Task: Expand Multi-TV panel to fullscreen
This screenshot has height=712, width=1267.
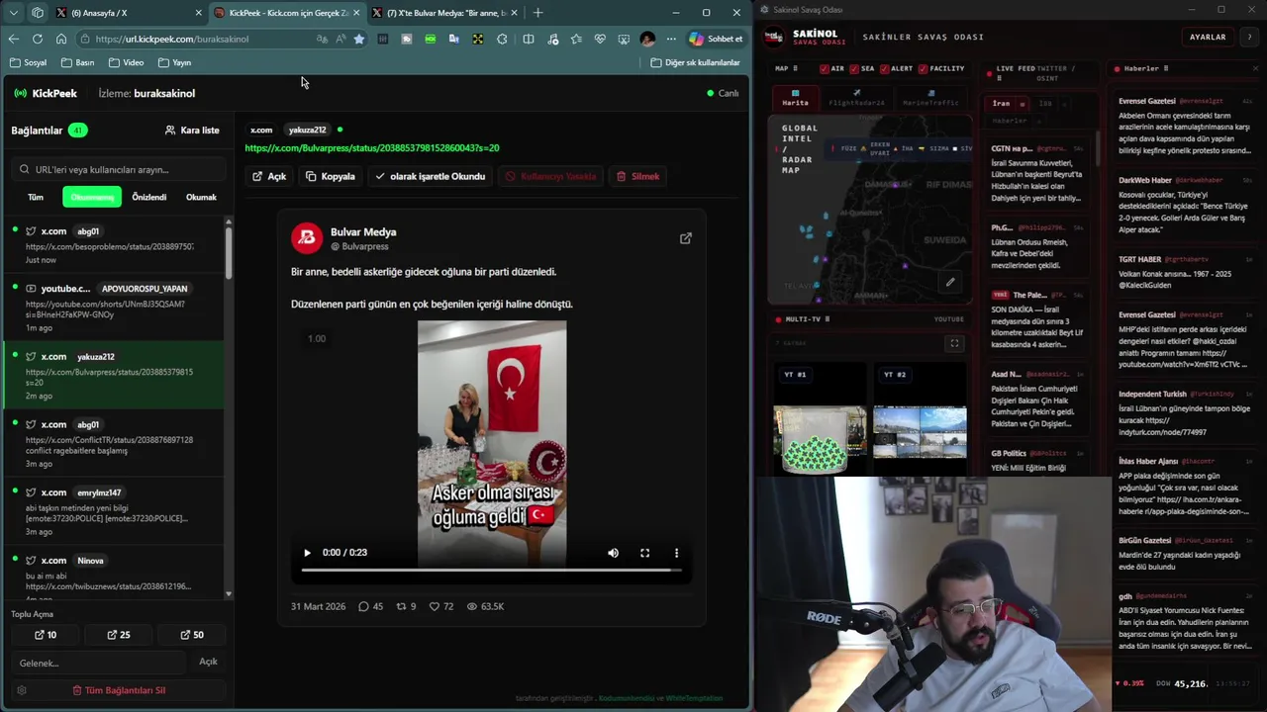Action: 954,343
